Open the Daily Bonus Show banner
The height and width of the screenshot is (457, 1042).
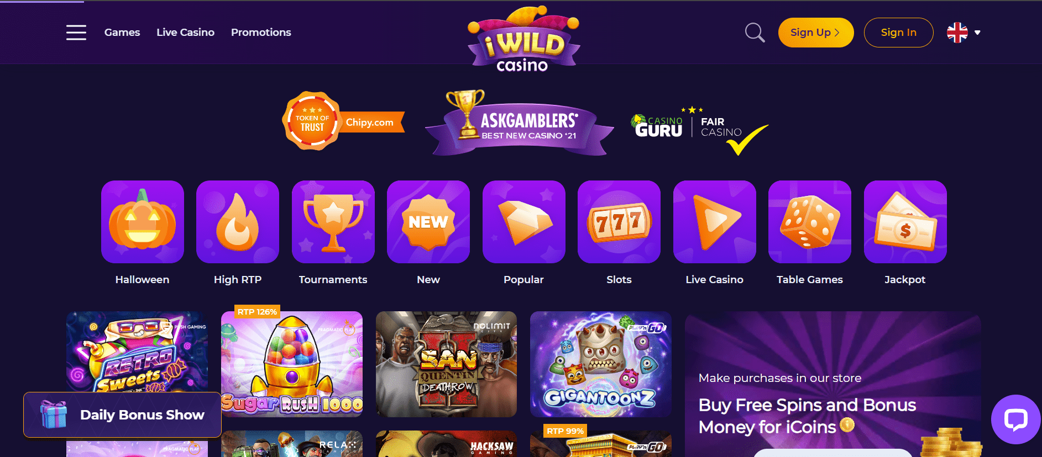pyautogui.click(x=122, y=415)
